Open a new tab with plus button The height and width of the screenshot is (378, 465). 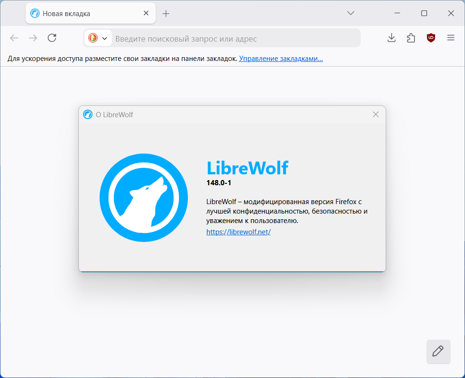coord(166,13)
